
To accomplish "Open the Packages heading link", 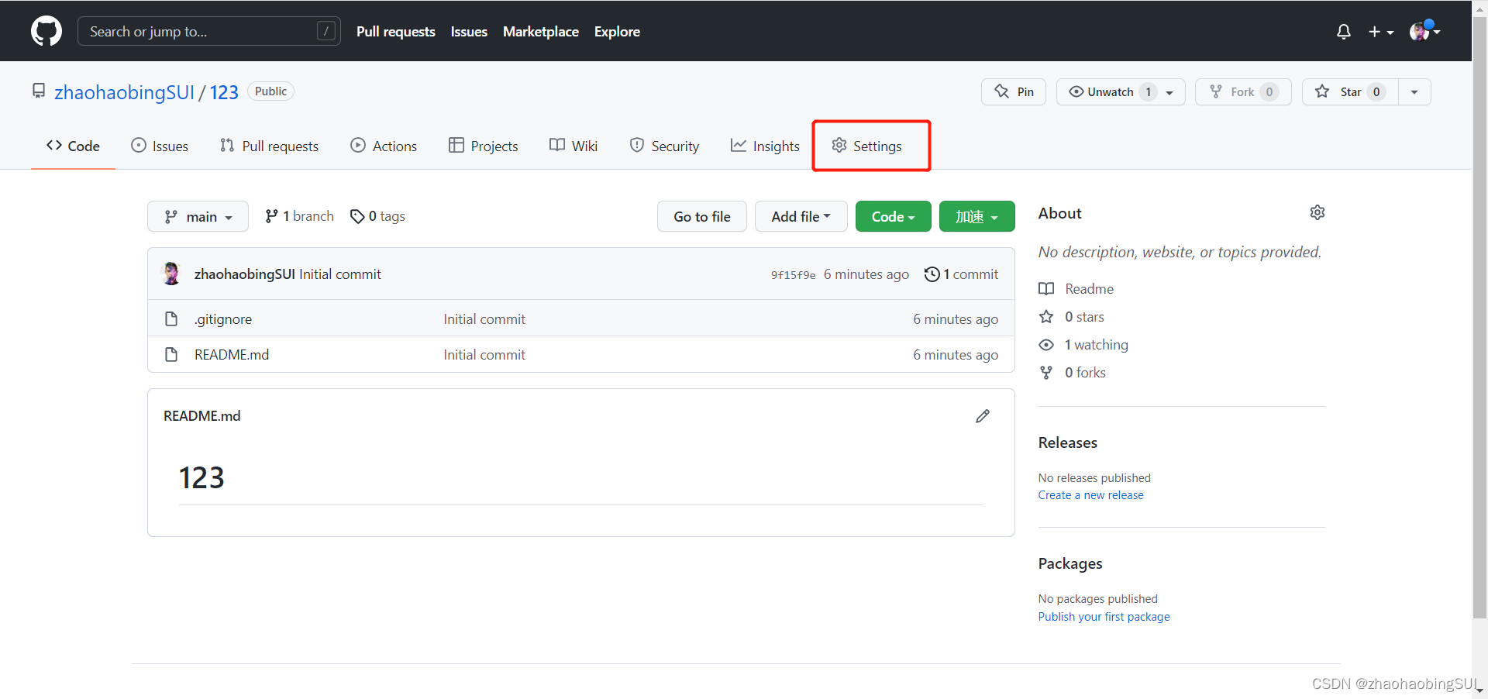I will [1070, 563].
